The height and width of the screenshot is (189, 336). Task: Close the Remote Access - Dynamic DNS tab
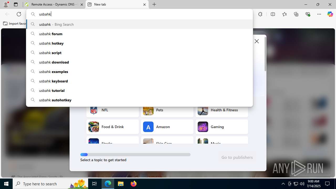pos(82,4)
